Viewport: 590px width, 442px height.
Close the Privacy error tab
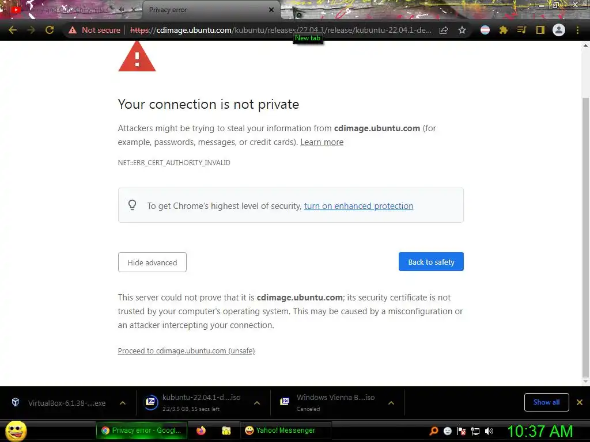pyautogui.click(x=271, y=10)
